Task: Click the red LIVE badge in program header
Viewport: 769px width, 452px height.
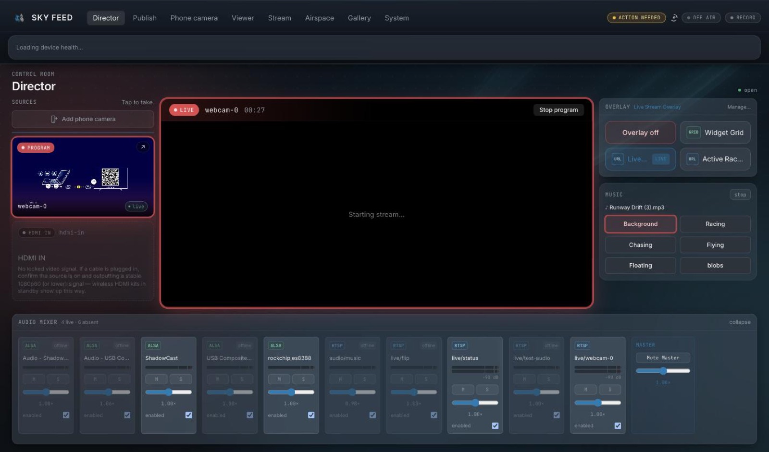Action: pyautogui.click(x=184, y=110)
